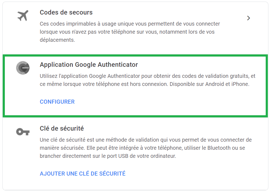Click the word 'déplacements.' in backup codes text
The width and height of the screenshot is (270, 192).
pyautogui.click(x=57, y=40)
